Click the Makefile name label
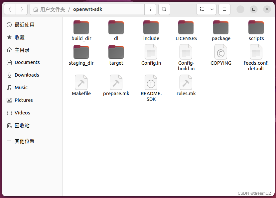The height and width of the screenshot is (198, 276). pos(81,94)
